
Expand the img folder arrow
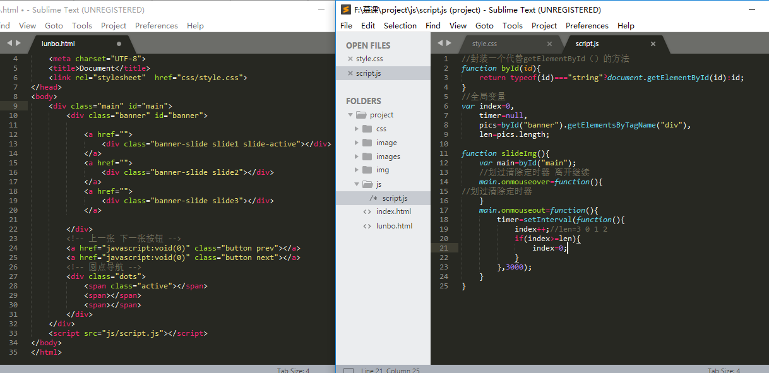click(x=357, y=170)
